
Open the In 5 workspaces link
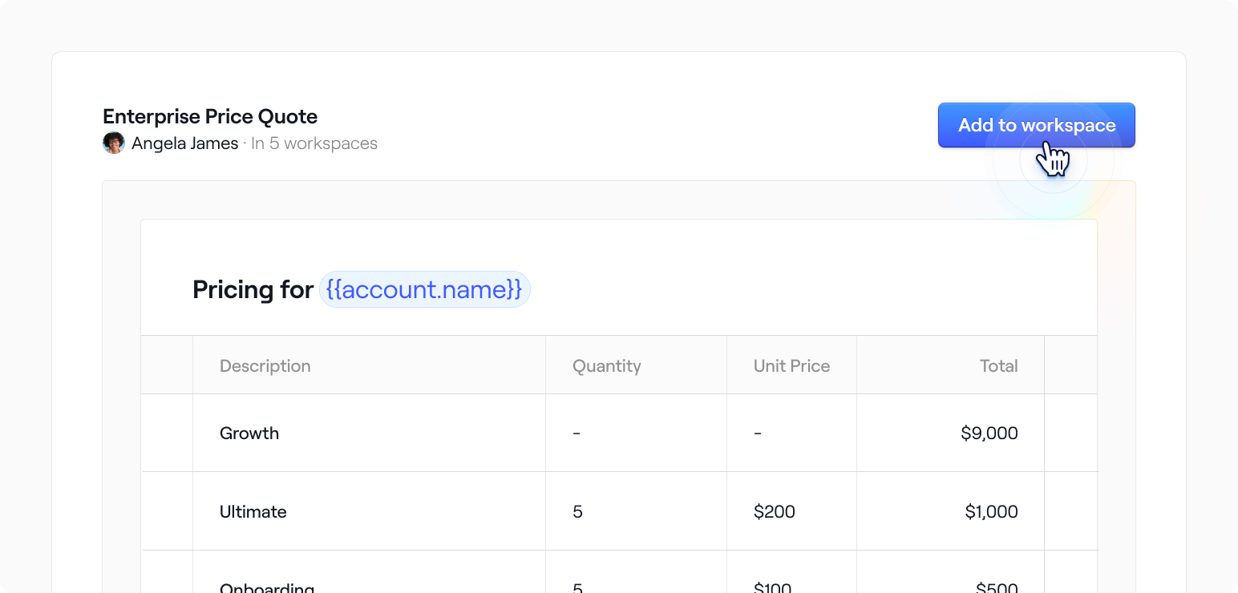(314, 143)
